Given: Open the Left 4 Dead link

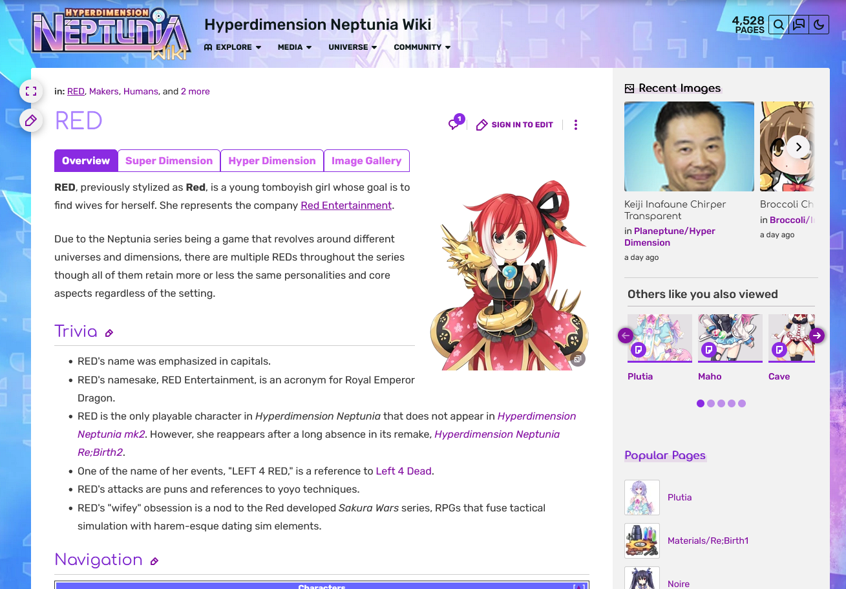Looking at the screenshot, I should click(x=404, y=471).
